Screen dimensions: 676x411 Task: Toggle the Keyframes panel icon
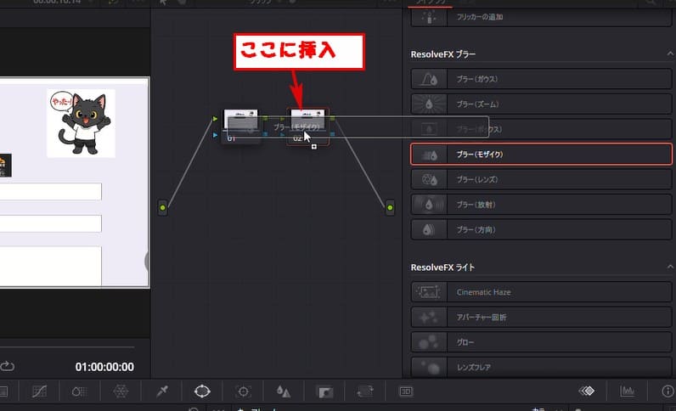[x=586, y=391]
